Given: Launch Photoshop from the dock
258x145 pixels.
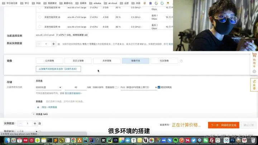Looking at the screenshot, I should click(x=233, y=140).
